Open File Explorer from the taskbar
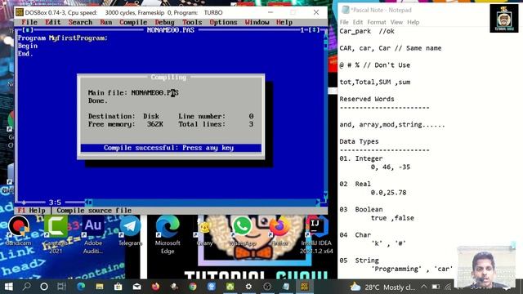The width and height of the screenshot is (523, 294). pyautogui.click(x=100, y=287)
